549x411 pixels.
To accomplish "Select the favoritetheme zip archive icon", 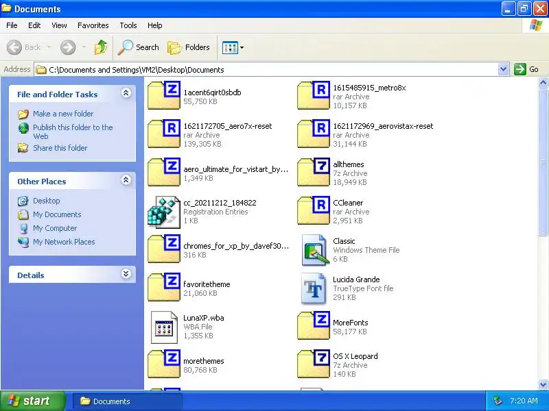I will coord(164,288).
